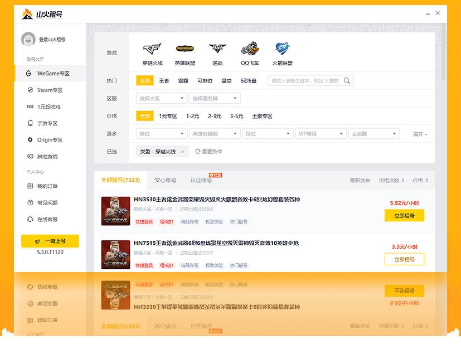Screen dimensions: 461x349
Task: Select the QQ飞车 game icon
Action: pos(250,49)
